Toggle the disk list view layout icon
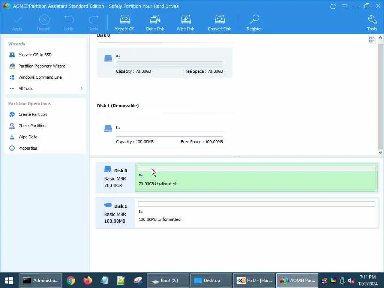 (372, 40)
